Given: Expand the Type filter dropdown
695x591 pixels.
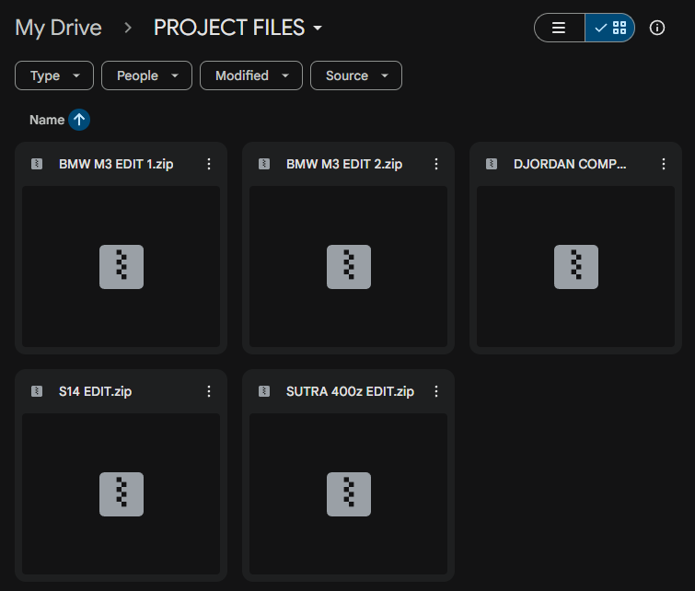Looking at the screenshot, I should point(54,75).
